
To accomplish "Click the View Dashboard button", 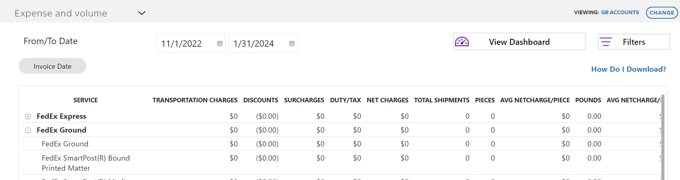I will [x=519, y=41].
